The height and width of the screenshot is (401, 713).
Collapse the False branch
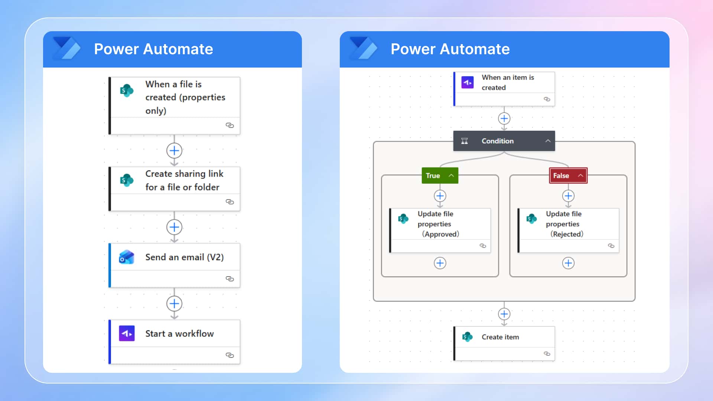point(580,176)
